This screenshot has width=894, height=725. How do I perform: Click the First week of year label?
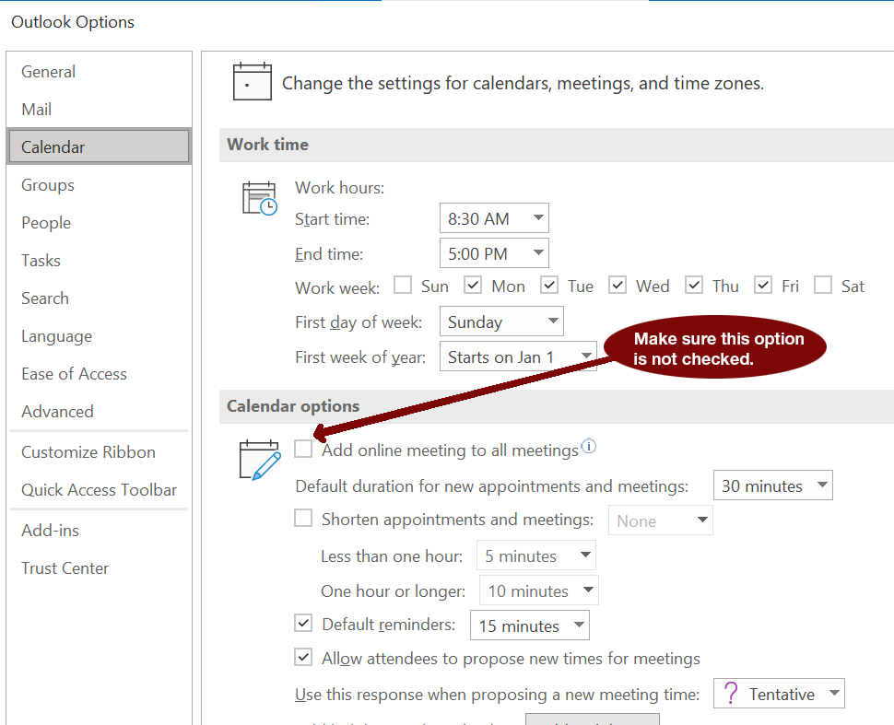(360, 357)
